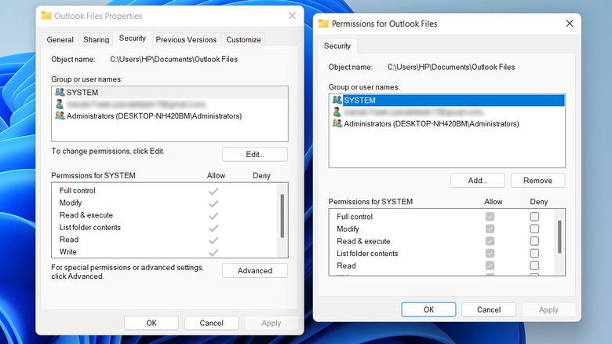The height and width of the screenshot is (344, 612).
Task: Click Apply in Outlook Files Properties
Action: pos(271,323)
